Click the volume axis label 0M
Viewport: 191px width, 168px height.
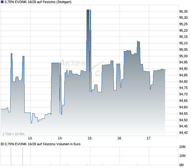(x=181, y=165)
